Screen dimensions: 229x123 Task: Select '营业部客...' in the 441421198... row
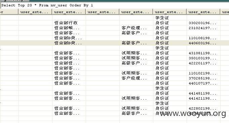click(x=67, y=99)
